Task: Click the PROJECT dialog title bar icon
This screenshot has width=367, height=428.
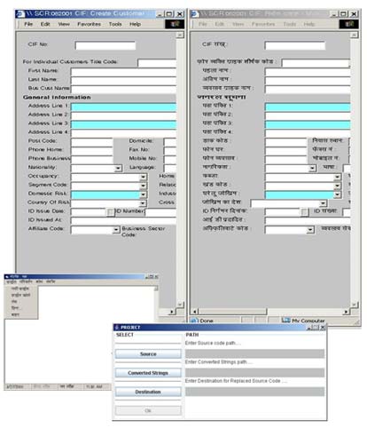Action: point(117,327)
